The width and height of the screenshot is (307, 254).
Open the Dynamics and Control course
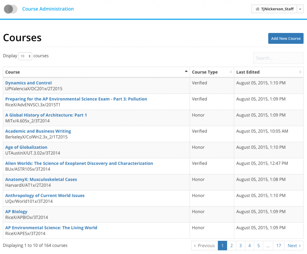coord(28,83)
